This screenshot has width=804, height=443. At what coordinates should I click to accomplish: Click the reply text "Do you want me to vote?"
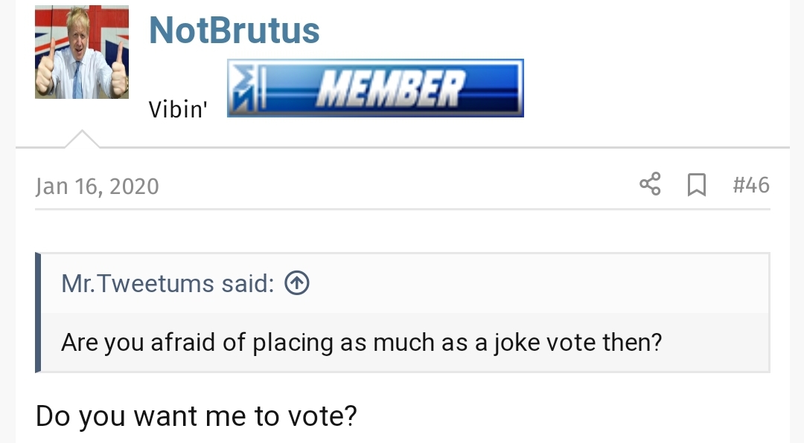coord(196,415)
